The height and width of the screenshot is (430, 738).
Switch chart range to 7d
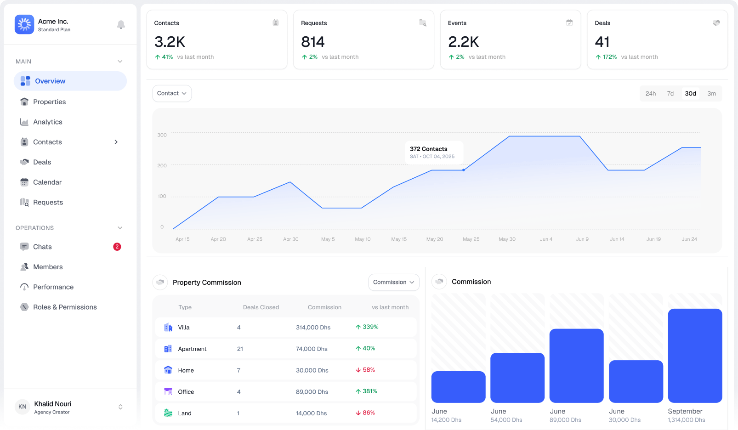point(670,94)
